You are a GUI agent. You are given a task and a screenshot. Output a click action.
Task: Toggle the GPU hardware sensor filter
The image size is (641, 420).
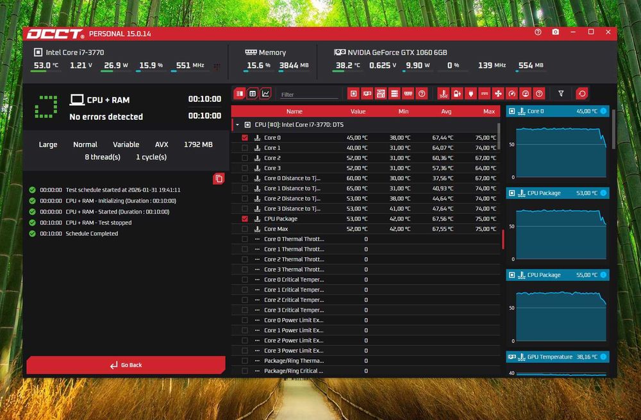(367, 94)
